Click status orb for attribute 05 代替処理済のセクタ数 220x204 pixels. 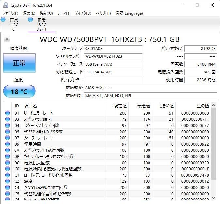pos(8,132)
